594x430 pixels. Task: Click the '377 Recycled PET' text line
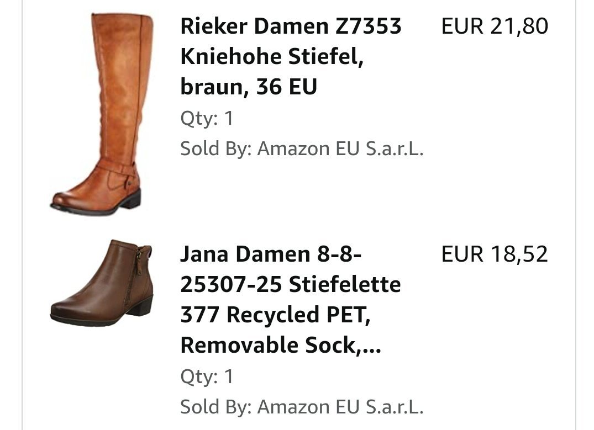point(274,315)
